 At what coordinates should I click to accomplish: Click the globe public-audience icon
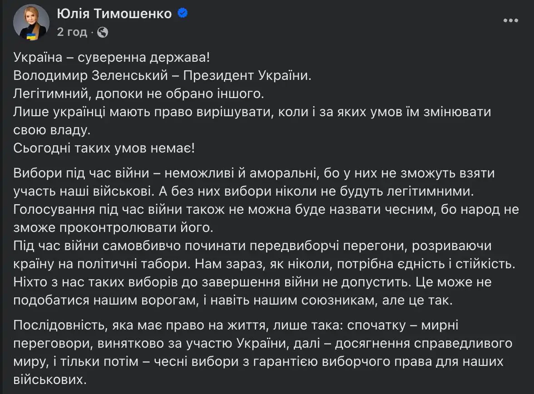tap(103, 32)
